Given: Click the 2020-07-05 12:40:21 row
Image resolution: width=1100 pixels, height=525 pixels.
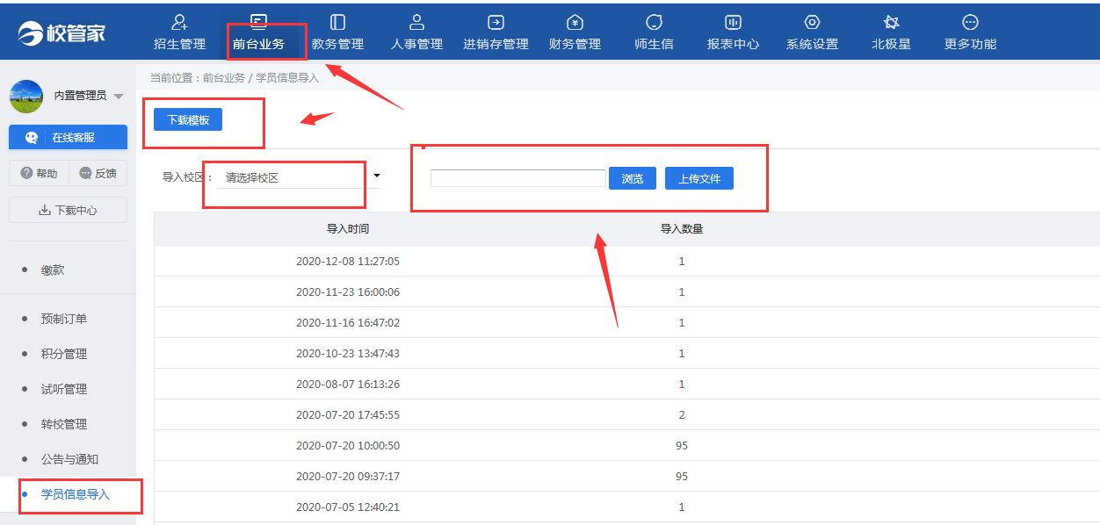Looking at the screenshot, I should tap(627, 507).
